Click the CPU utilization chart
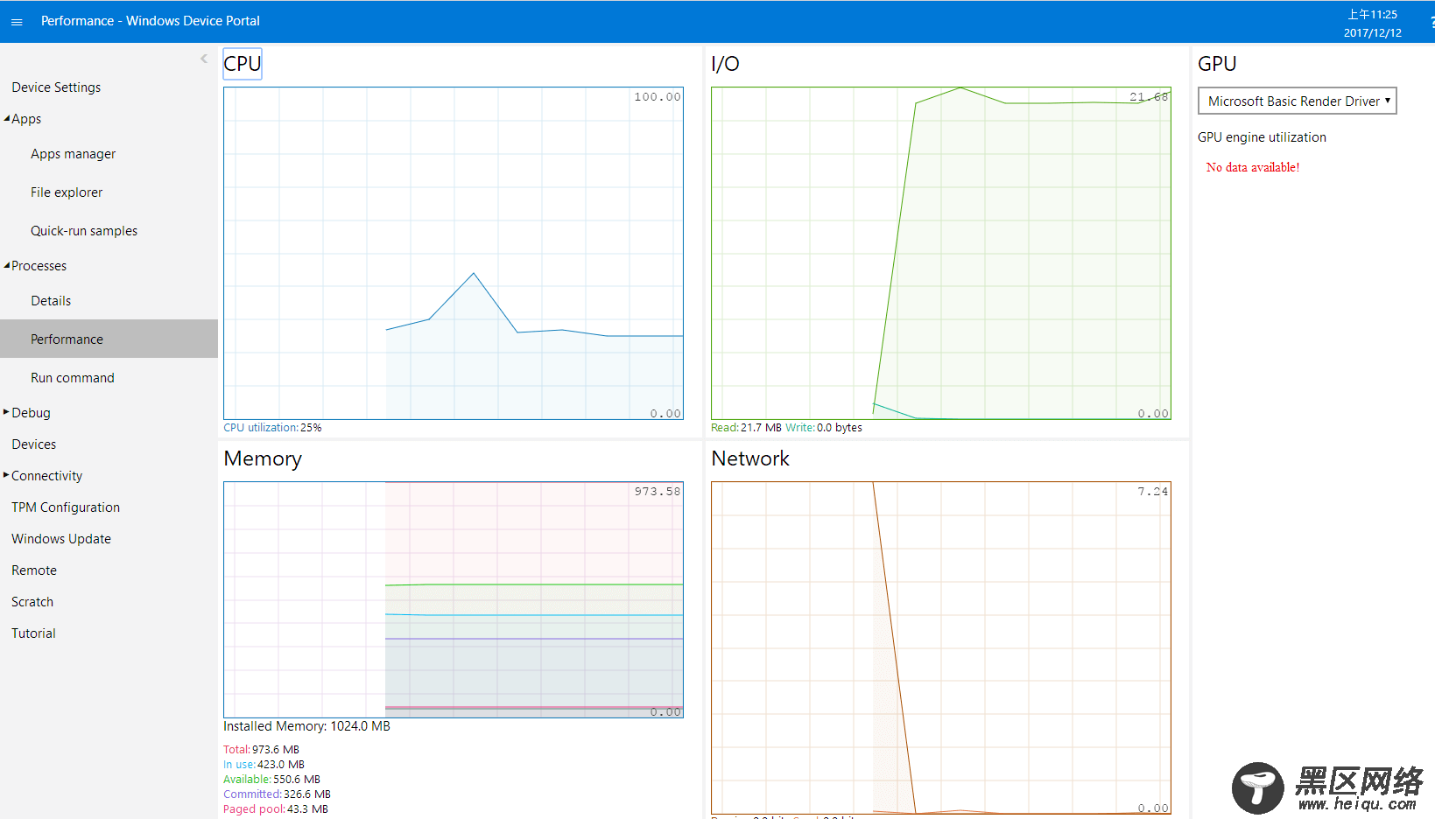Viewport: 1435px width, 819px height. (454, 253)
